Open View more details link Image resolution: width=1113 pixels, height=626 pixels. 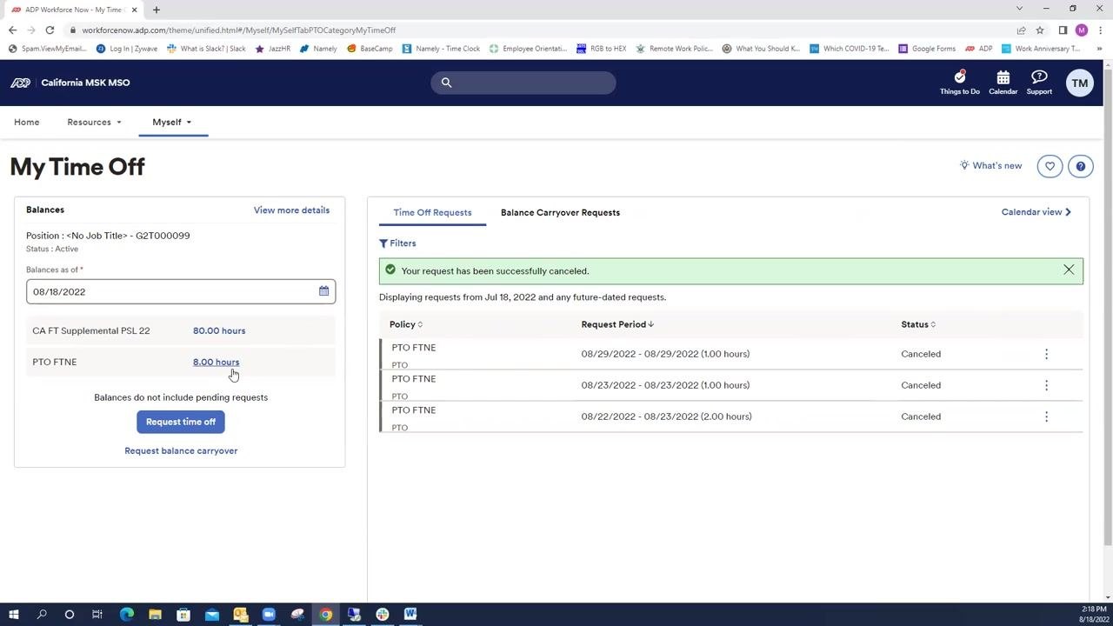(291, 210)
